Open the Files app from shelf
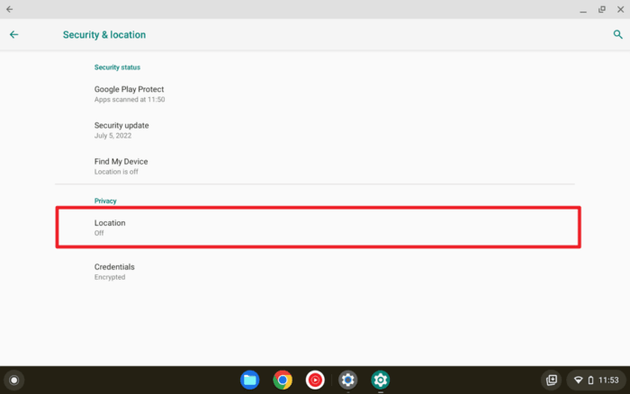The height and width of the screenshot is (394, 630). [x=250, y=380]
